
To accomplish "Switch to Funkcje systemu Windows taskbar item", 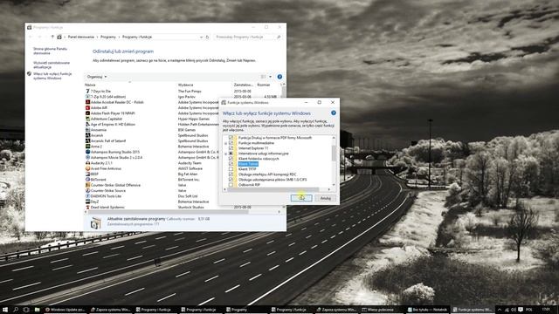I will click(x=473, y=310).
